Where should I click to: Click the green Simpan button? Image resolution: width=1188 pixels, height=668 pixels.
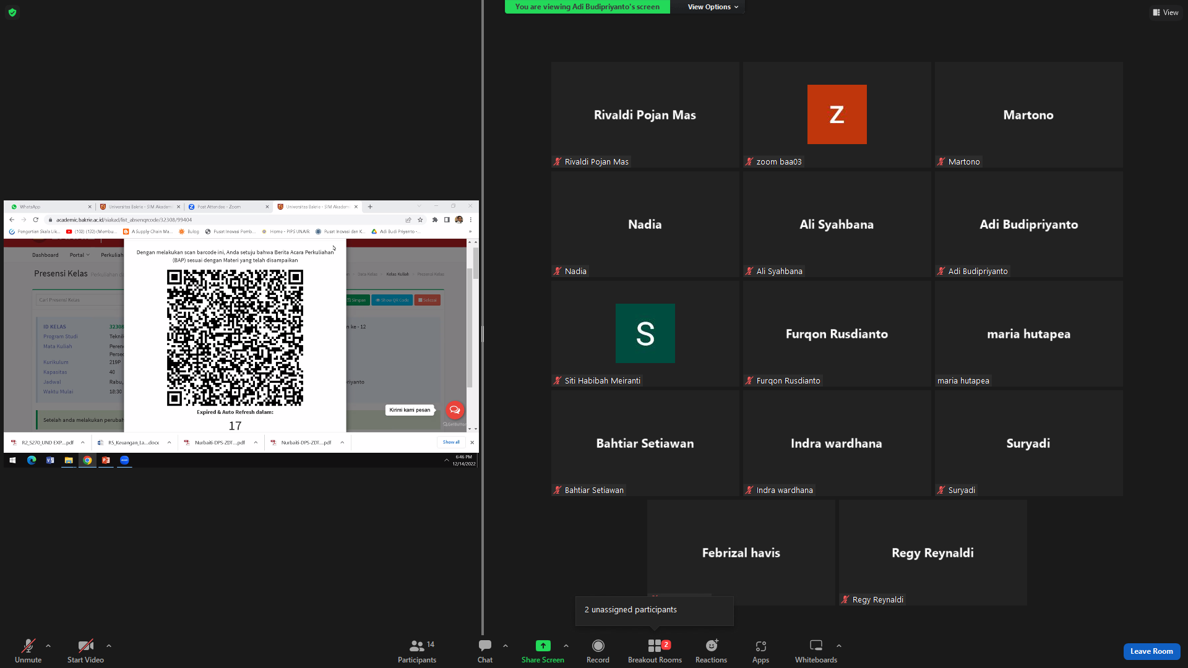pos(357,300)
